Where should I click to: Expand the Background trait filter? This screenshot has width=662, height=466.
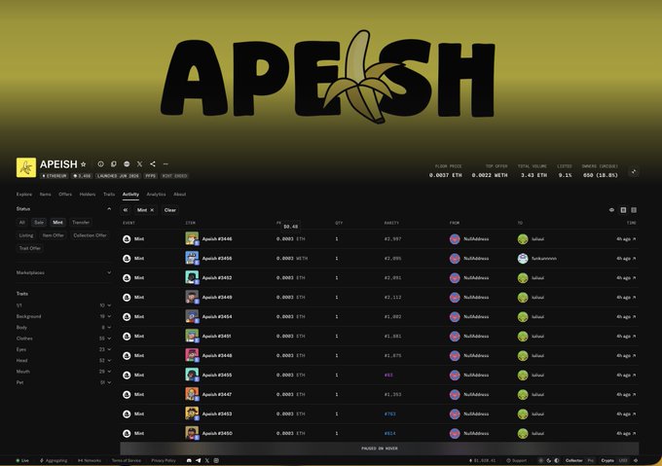63,316
